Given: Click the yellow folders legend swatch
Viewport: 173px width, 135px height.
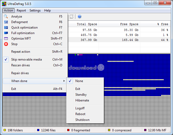Looking at the screenshot, I should coord(5,130).
